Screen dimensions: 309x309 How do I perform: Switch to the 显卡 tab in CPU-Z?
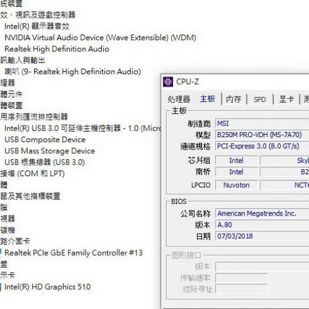[286, 99]
